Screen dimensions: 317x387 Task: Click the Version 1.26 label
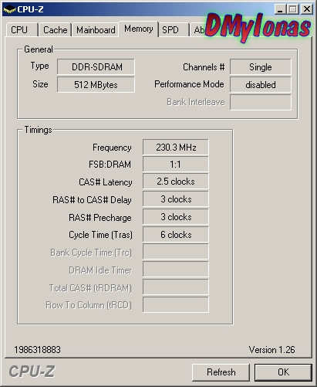[271, 350]
